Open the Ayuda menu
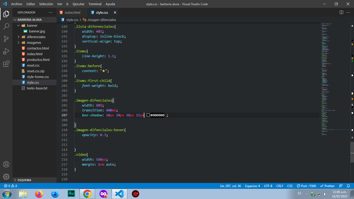Viewport: 354px width, 199px height. (110, 4)
